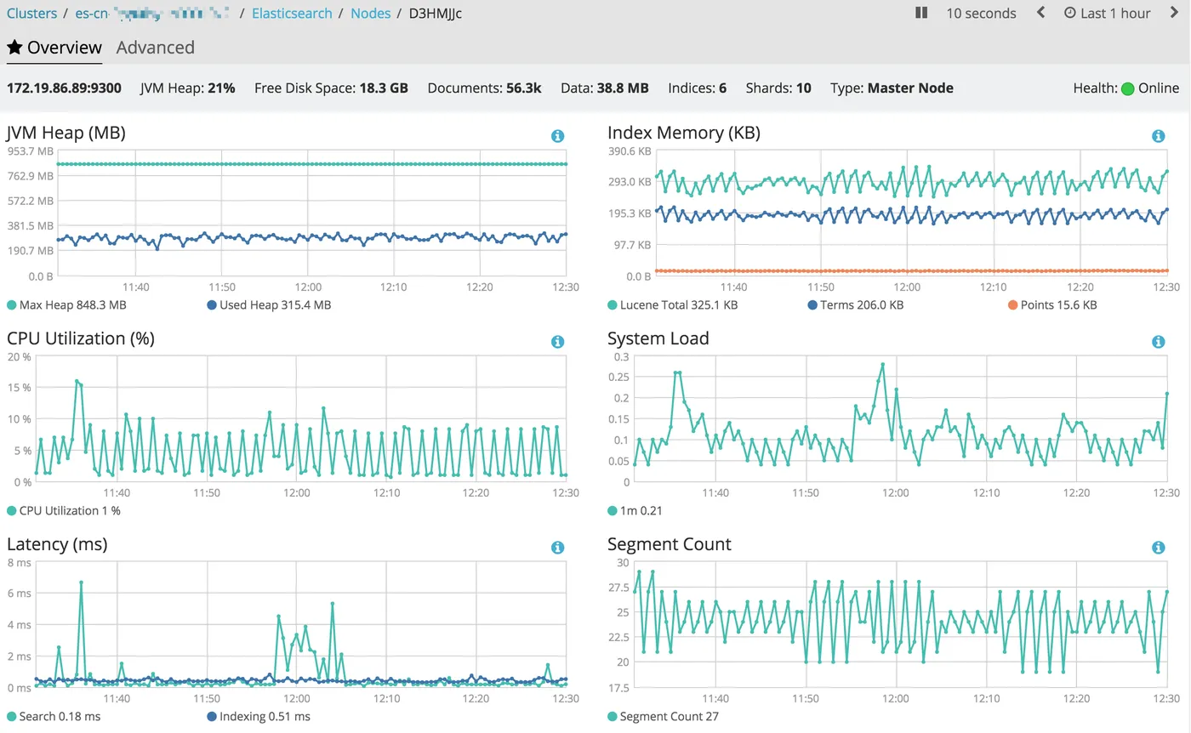
Task: Show info for Latency chart
Action: 557,548
